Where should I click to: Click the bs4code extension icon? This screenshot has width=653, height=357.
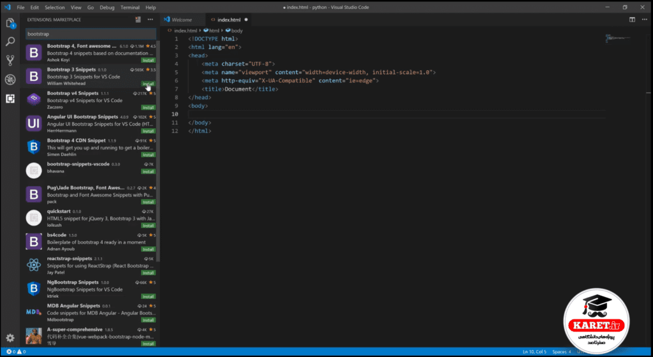(x=34, y=242)
